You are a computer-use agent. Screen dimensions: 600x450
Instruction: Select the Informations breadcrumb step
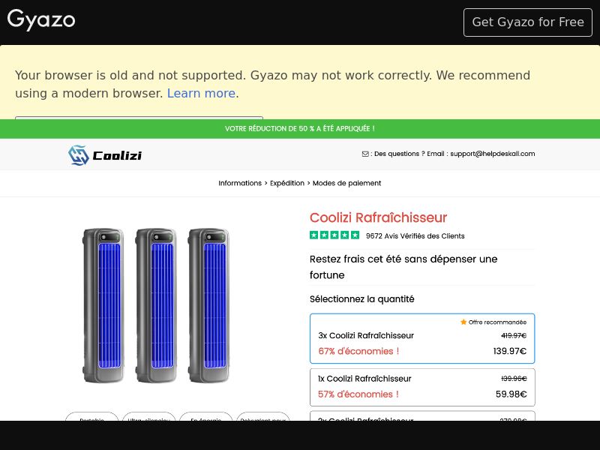click(240, 183)
